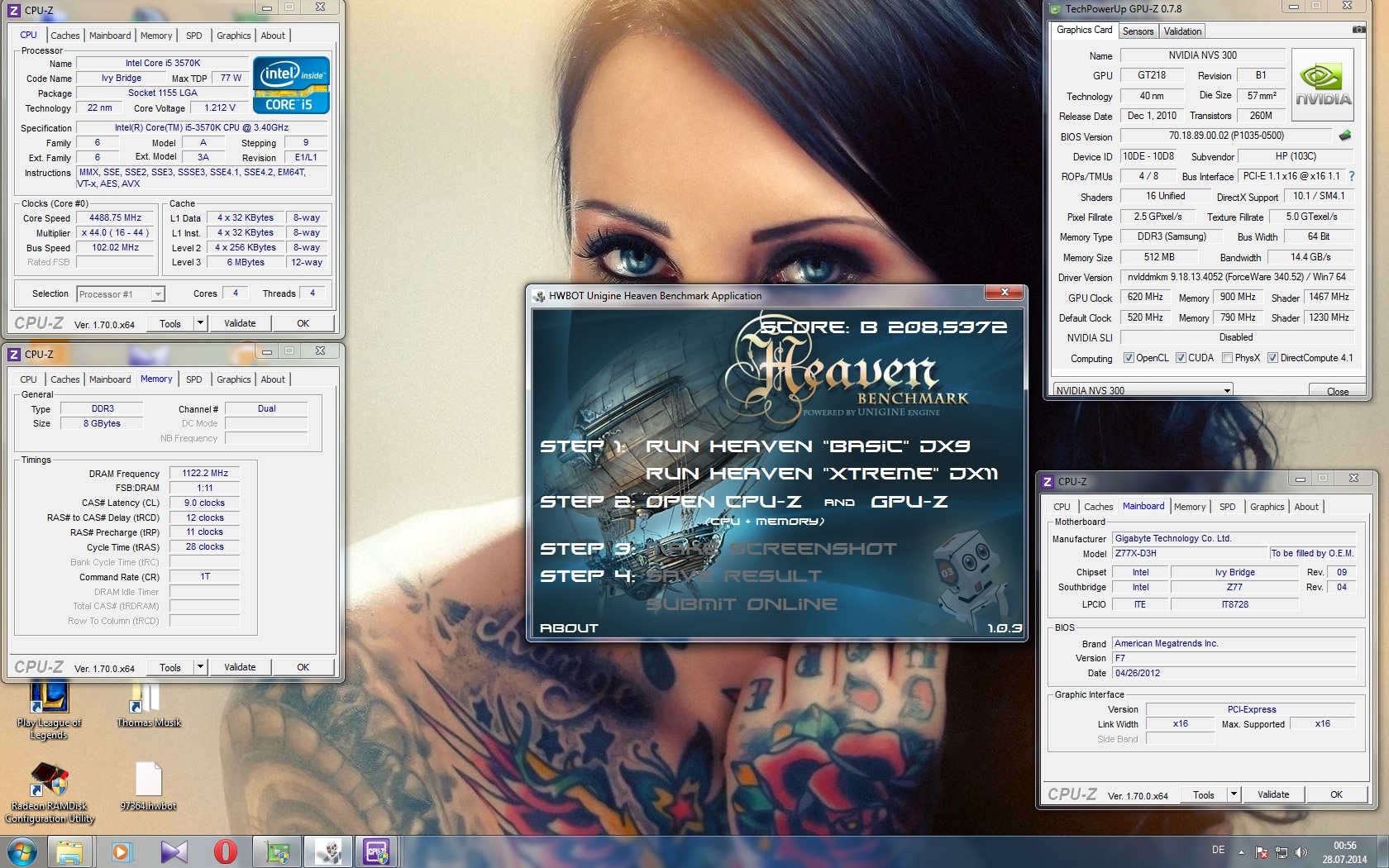Switch to GPU-Z taskbar button
Viewport: 1389px width, 868px height.
[277, 851]
